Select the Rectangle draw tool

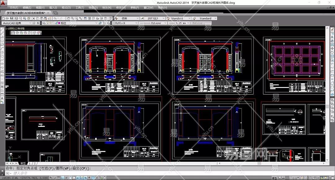(x=2, y=45)
